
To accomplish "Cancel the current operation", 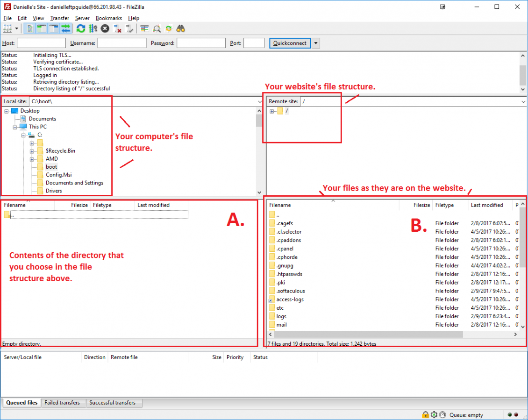I will (105, 28).
